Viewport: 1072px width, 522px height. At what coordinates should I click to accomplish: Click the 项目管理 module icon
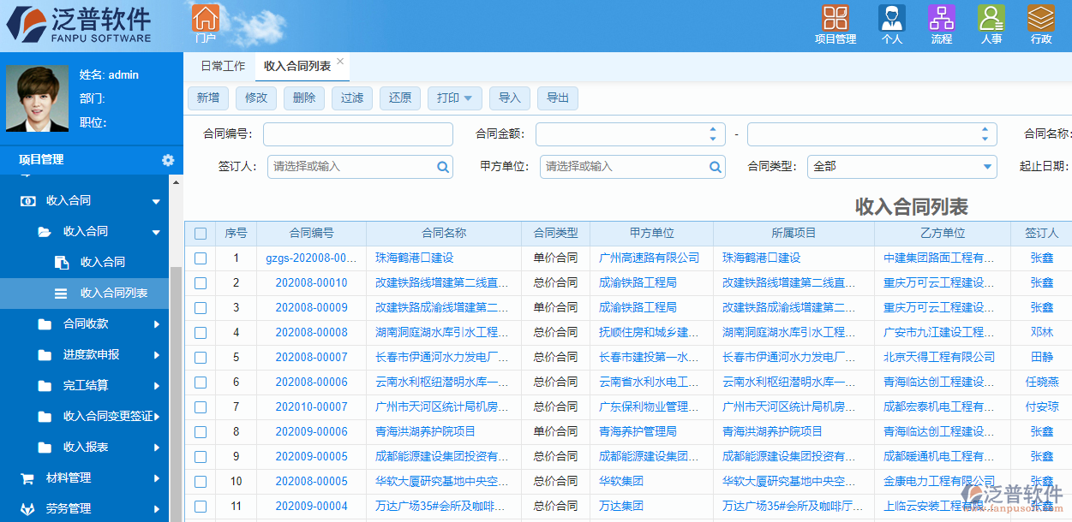[x=835, y=19]
